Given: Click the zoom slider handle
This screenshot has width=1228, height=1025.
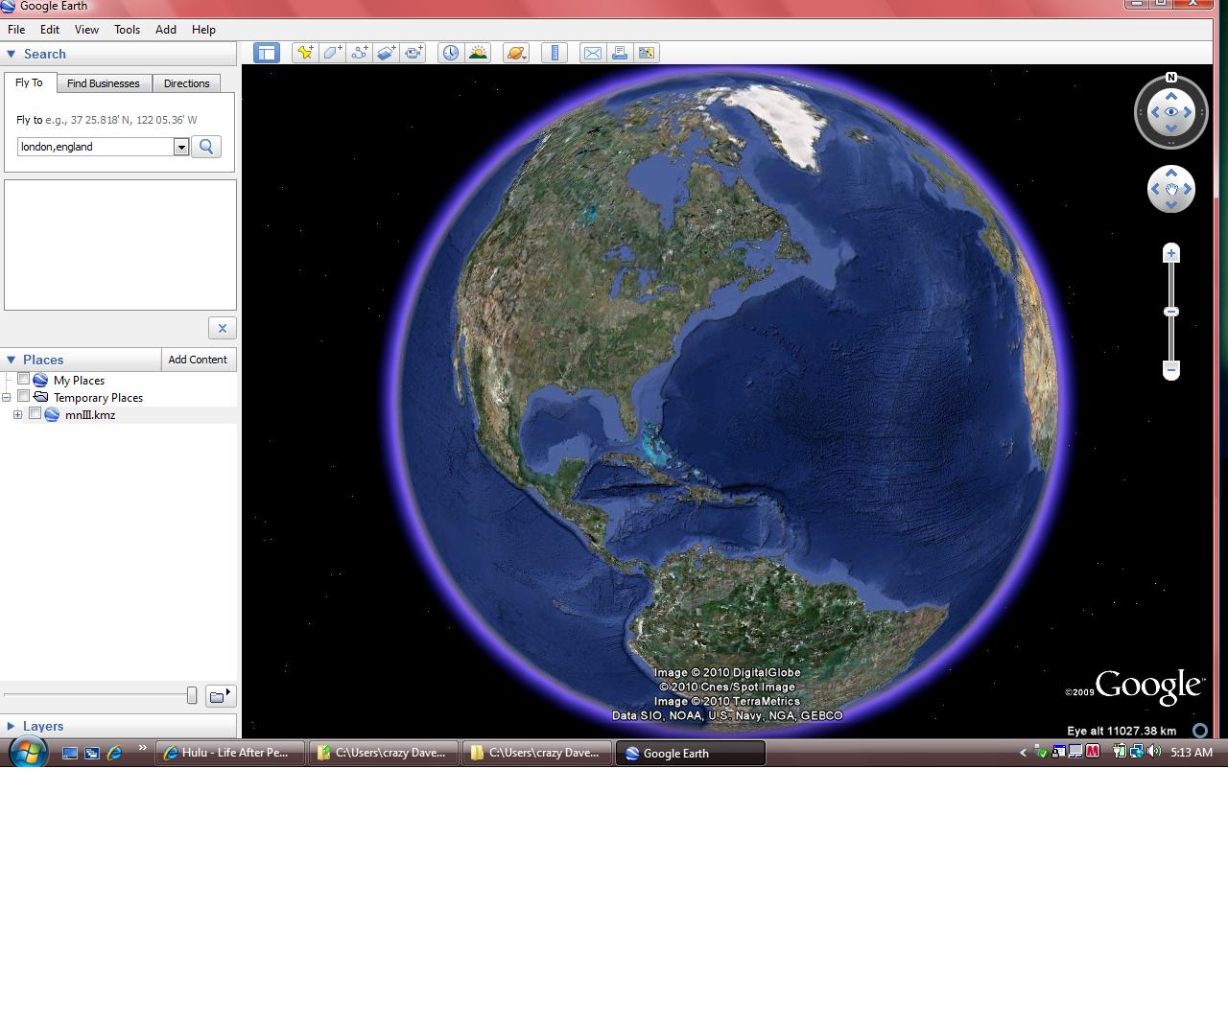Looking at the screenshot, I should tap(1171, 312).
